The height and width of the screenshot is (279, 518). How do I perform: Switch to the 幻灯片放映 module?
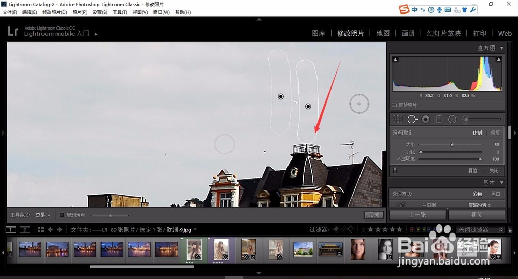coord(444,33)
